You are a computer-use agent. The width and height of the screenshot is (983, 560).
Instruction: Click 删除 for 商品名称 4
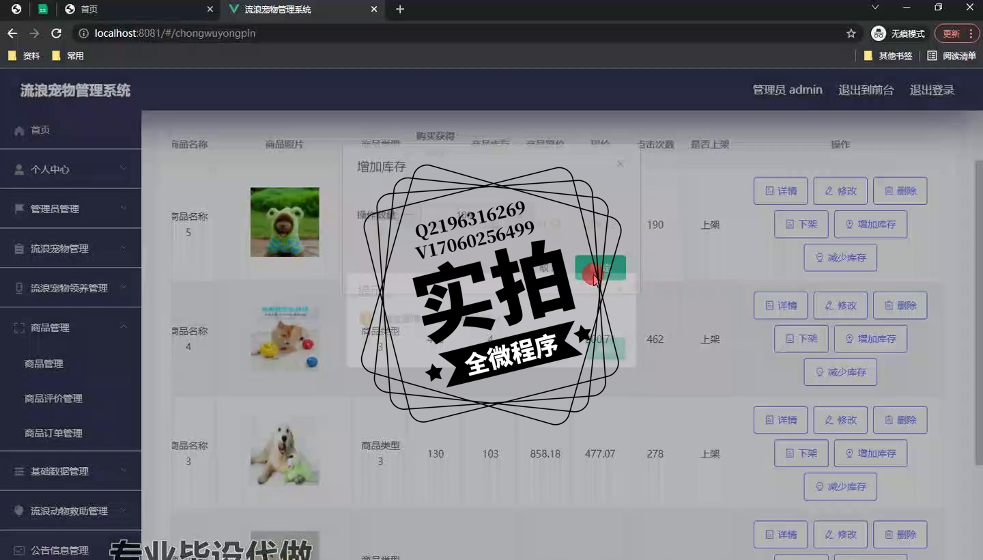click(x=900, y=305)
